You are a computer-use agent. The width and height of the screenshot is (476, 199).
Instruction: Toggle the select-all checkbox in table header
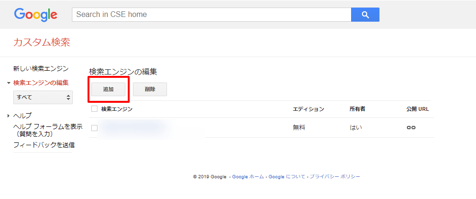pos(94,109)
